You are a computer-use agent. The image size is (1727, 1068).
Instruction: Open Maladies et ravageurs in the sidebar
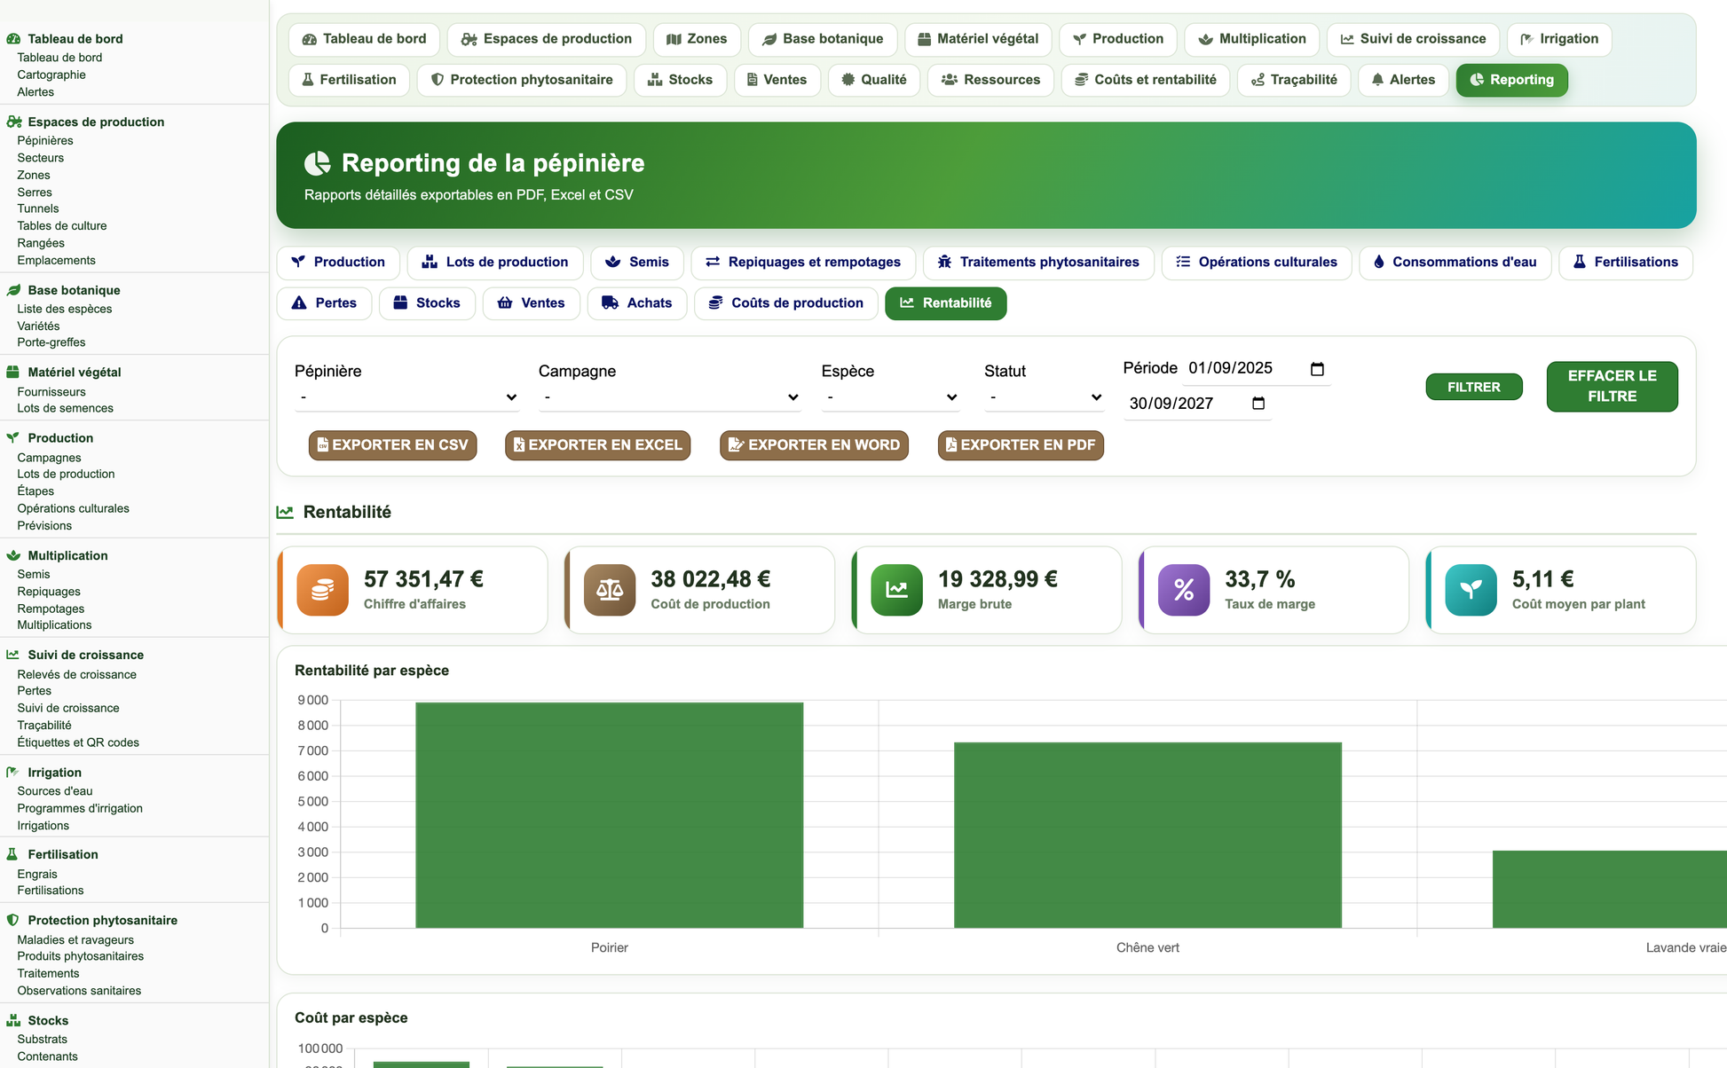[x=75, y=939]
